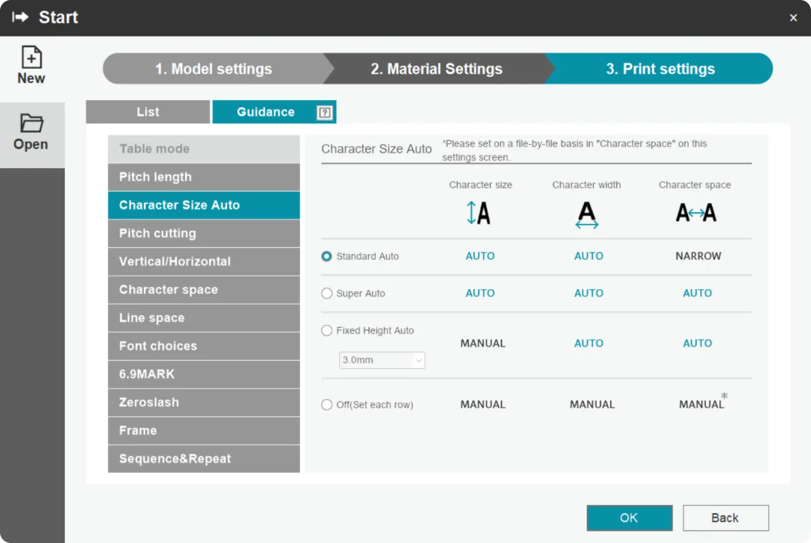The image size is (811, 543).
Task: Click Character size AUTO in Standard Auto row
Action: 480,256
